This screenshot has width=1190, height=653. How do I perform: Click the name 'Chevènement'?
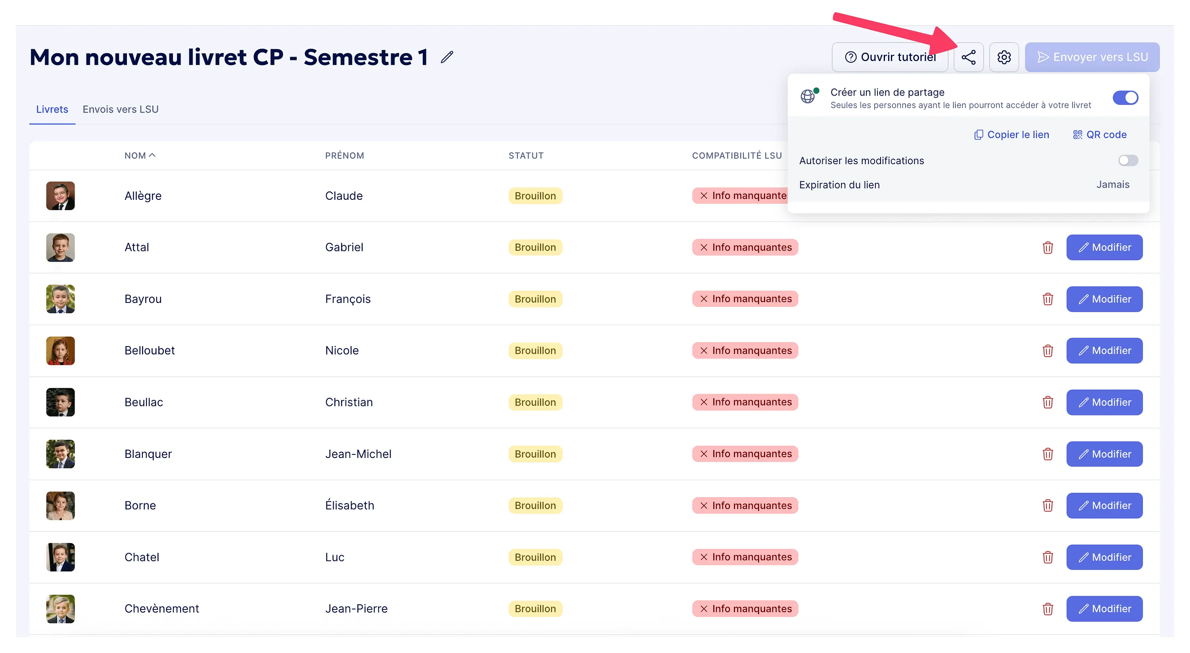tap(162, 609)
